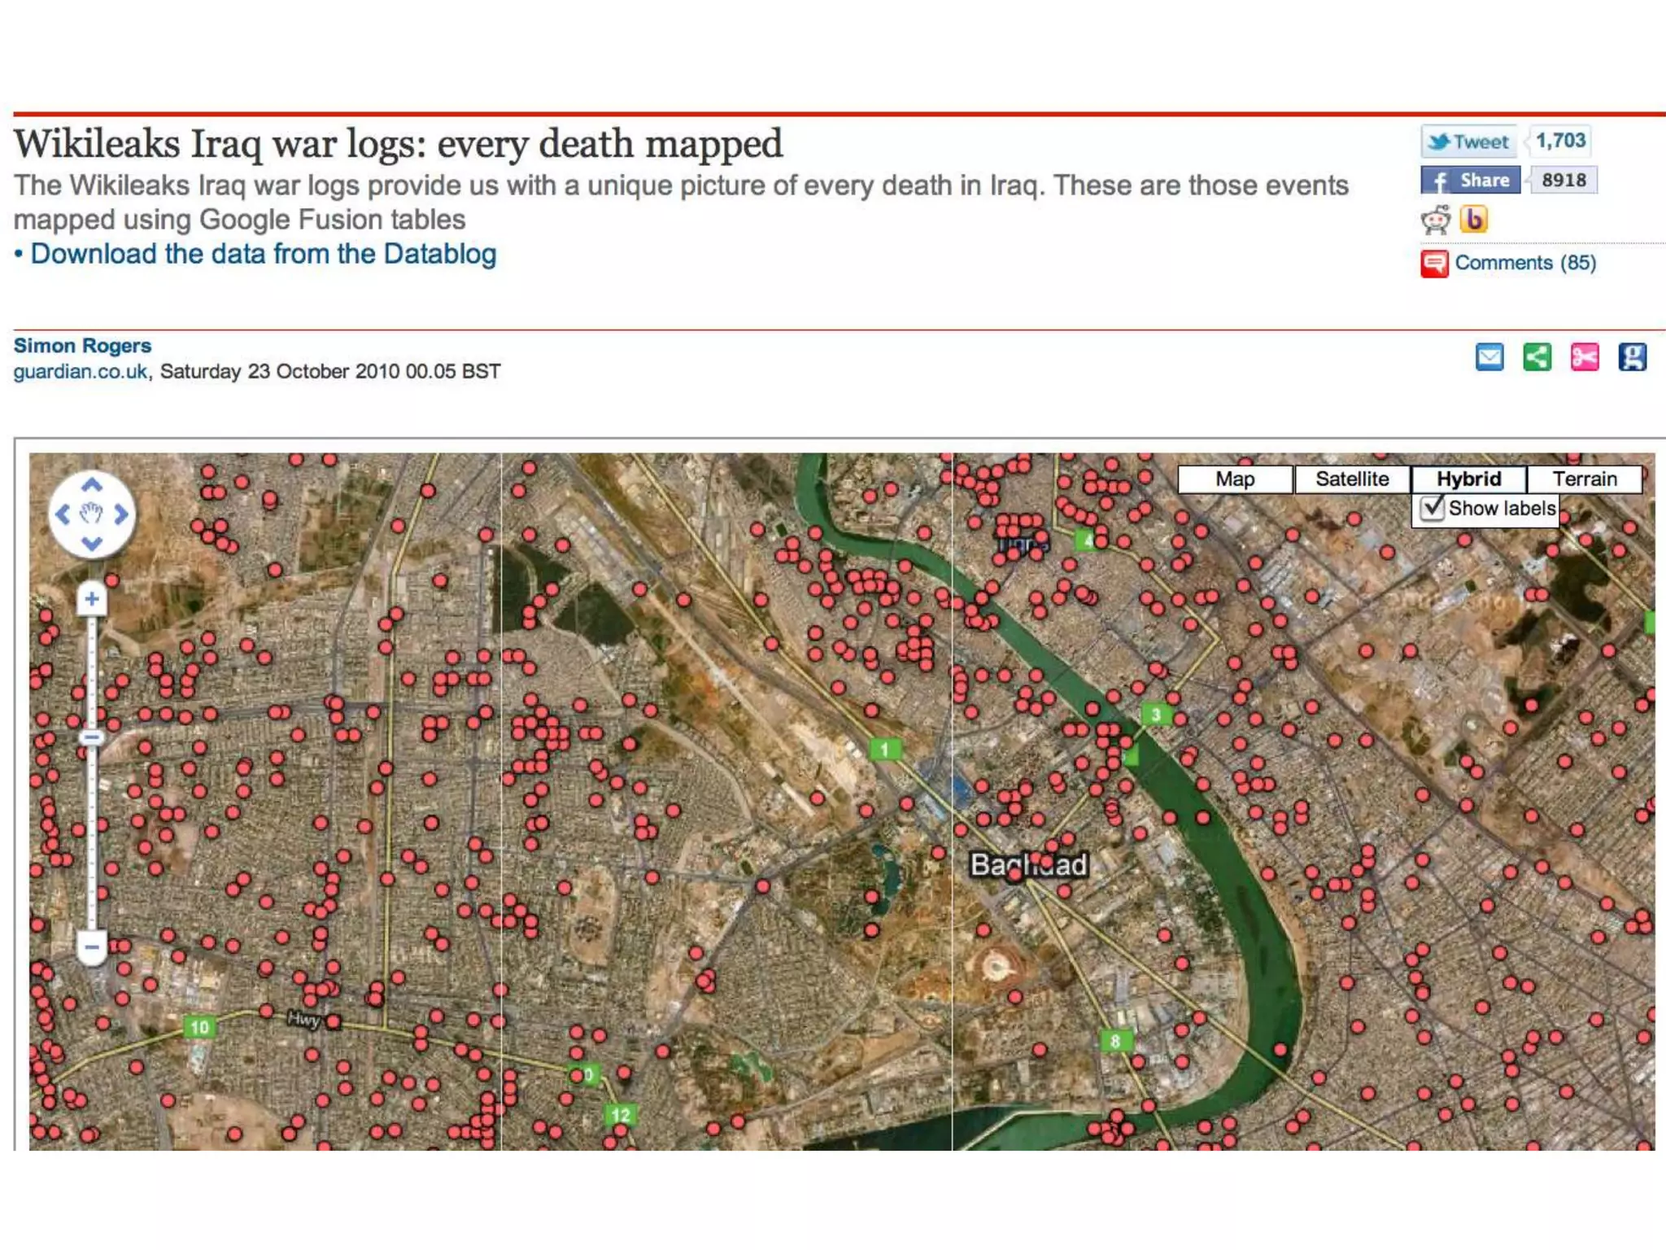This screenshot has height=1250, width=1666.
Task: Click the Tweet button
Action: [x=1470, y=142]
